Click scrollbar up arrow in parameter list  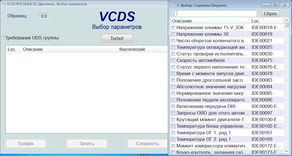click(287, 20)
